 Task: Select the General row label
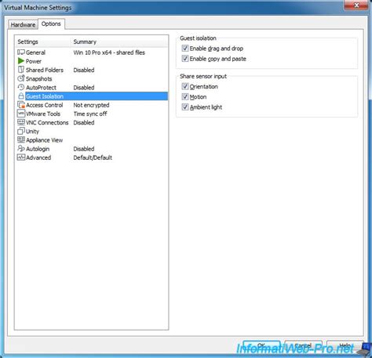(x=35, y=52)
